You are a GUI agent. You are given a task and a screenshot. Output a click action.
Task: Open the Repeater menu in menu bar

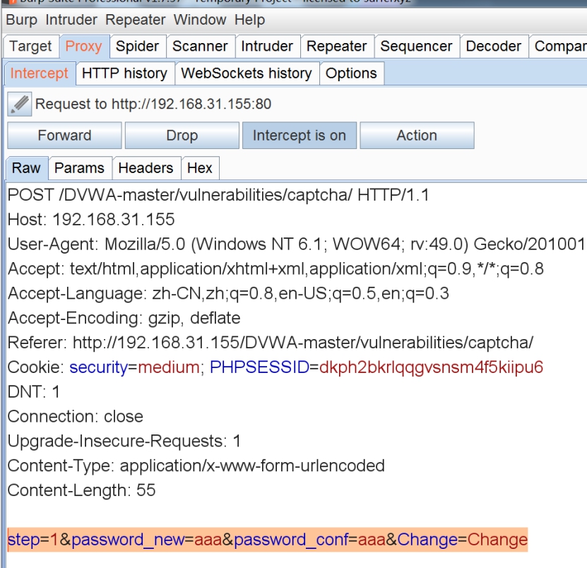pos(135,20)
